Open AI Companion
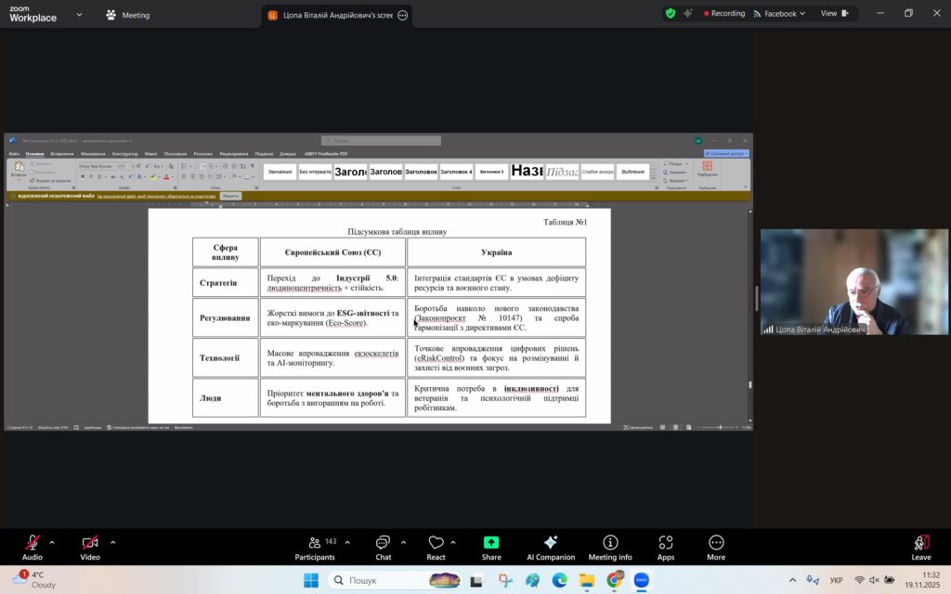 tap(550, 547)
